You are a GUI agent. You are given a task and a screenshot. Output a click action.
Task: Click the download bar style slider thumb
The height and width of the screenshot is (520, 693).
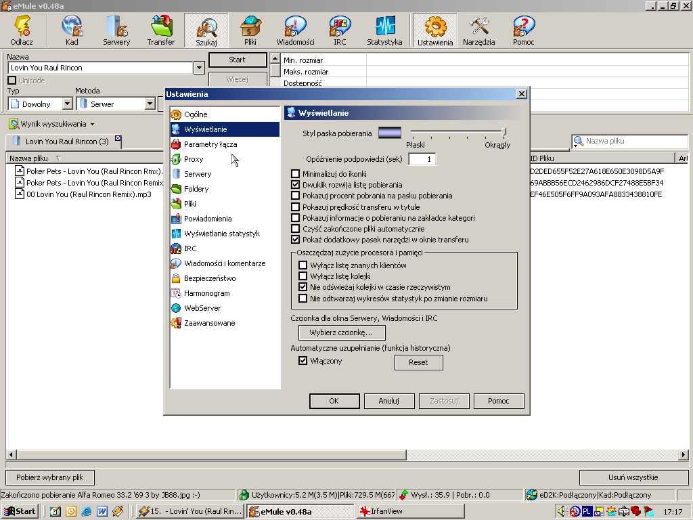[504, 132]
